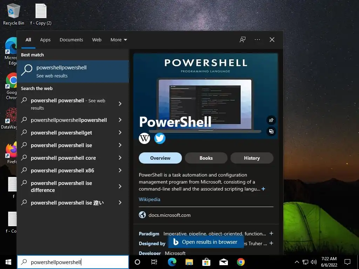The image size is (359, 269).
Task: Expand arrow for 'powershell powershellget' suggestion
Action: point(120,132)
